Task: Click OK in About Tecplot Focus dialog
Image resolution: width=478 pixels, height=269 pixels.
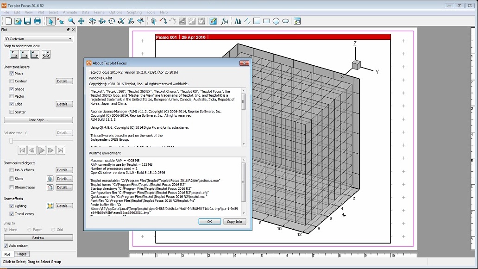Action: click(210, 221)
